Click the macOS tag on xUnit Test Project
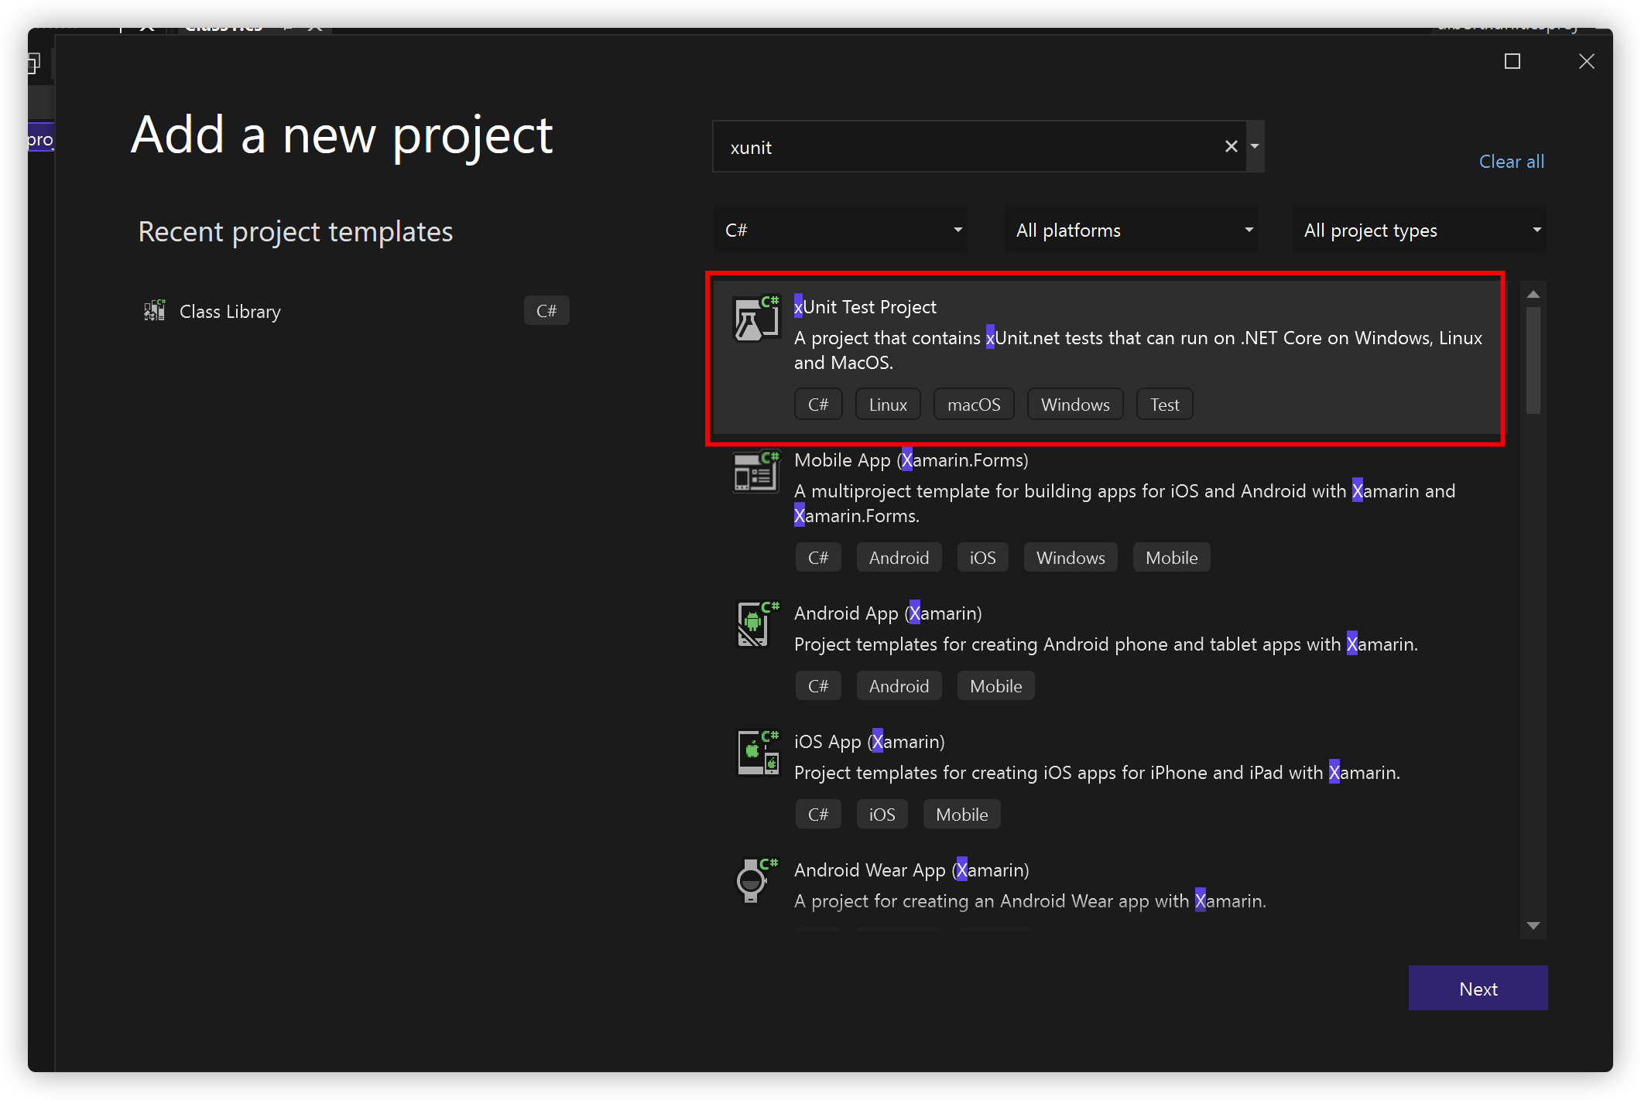Screen dimensions: 1641x1100 974,405
